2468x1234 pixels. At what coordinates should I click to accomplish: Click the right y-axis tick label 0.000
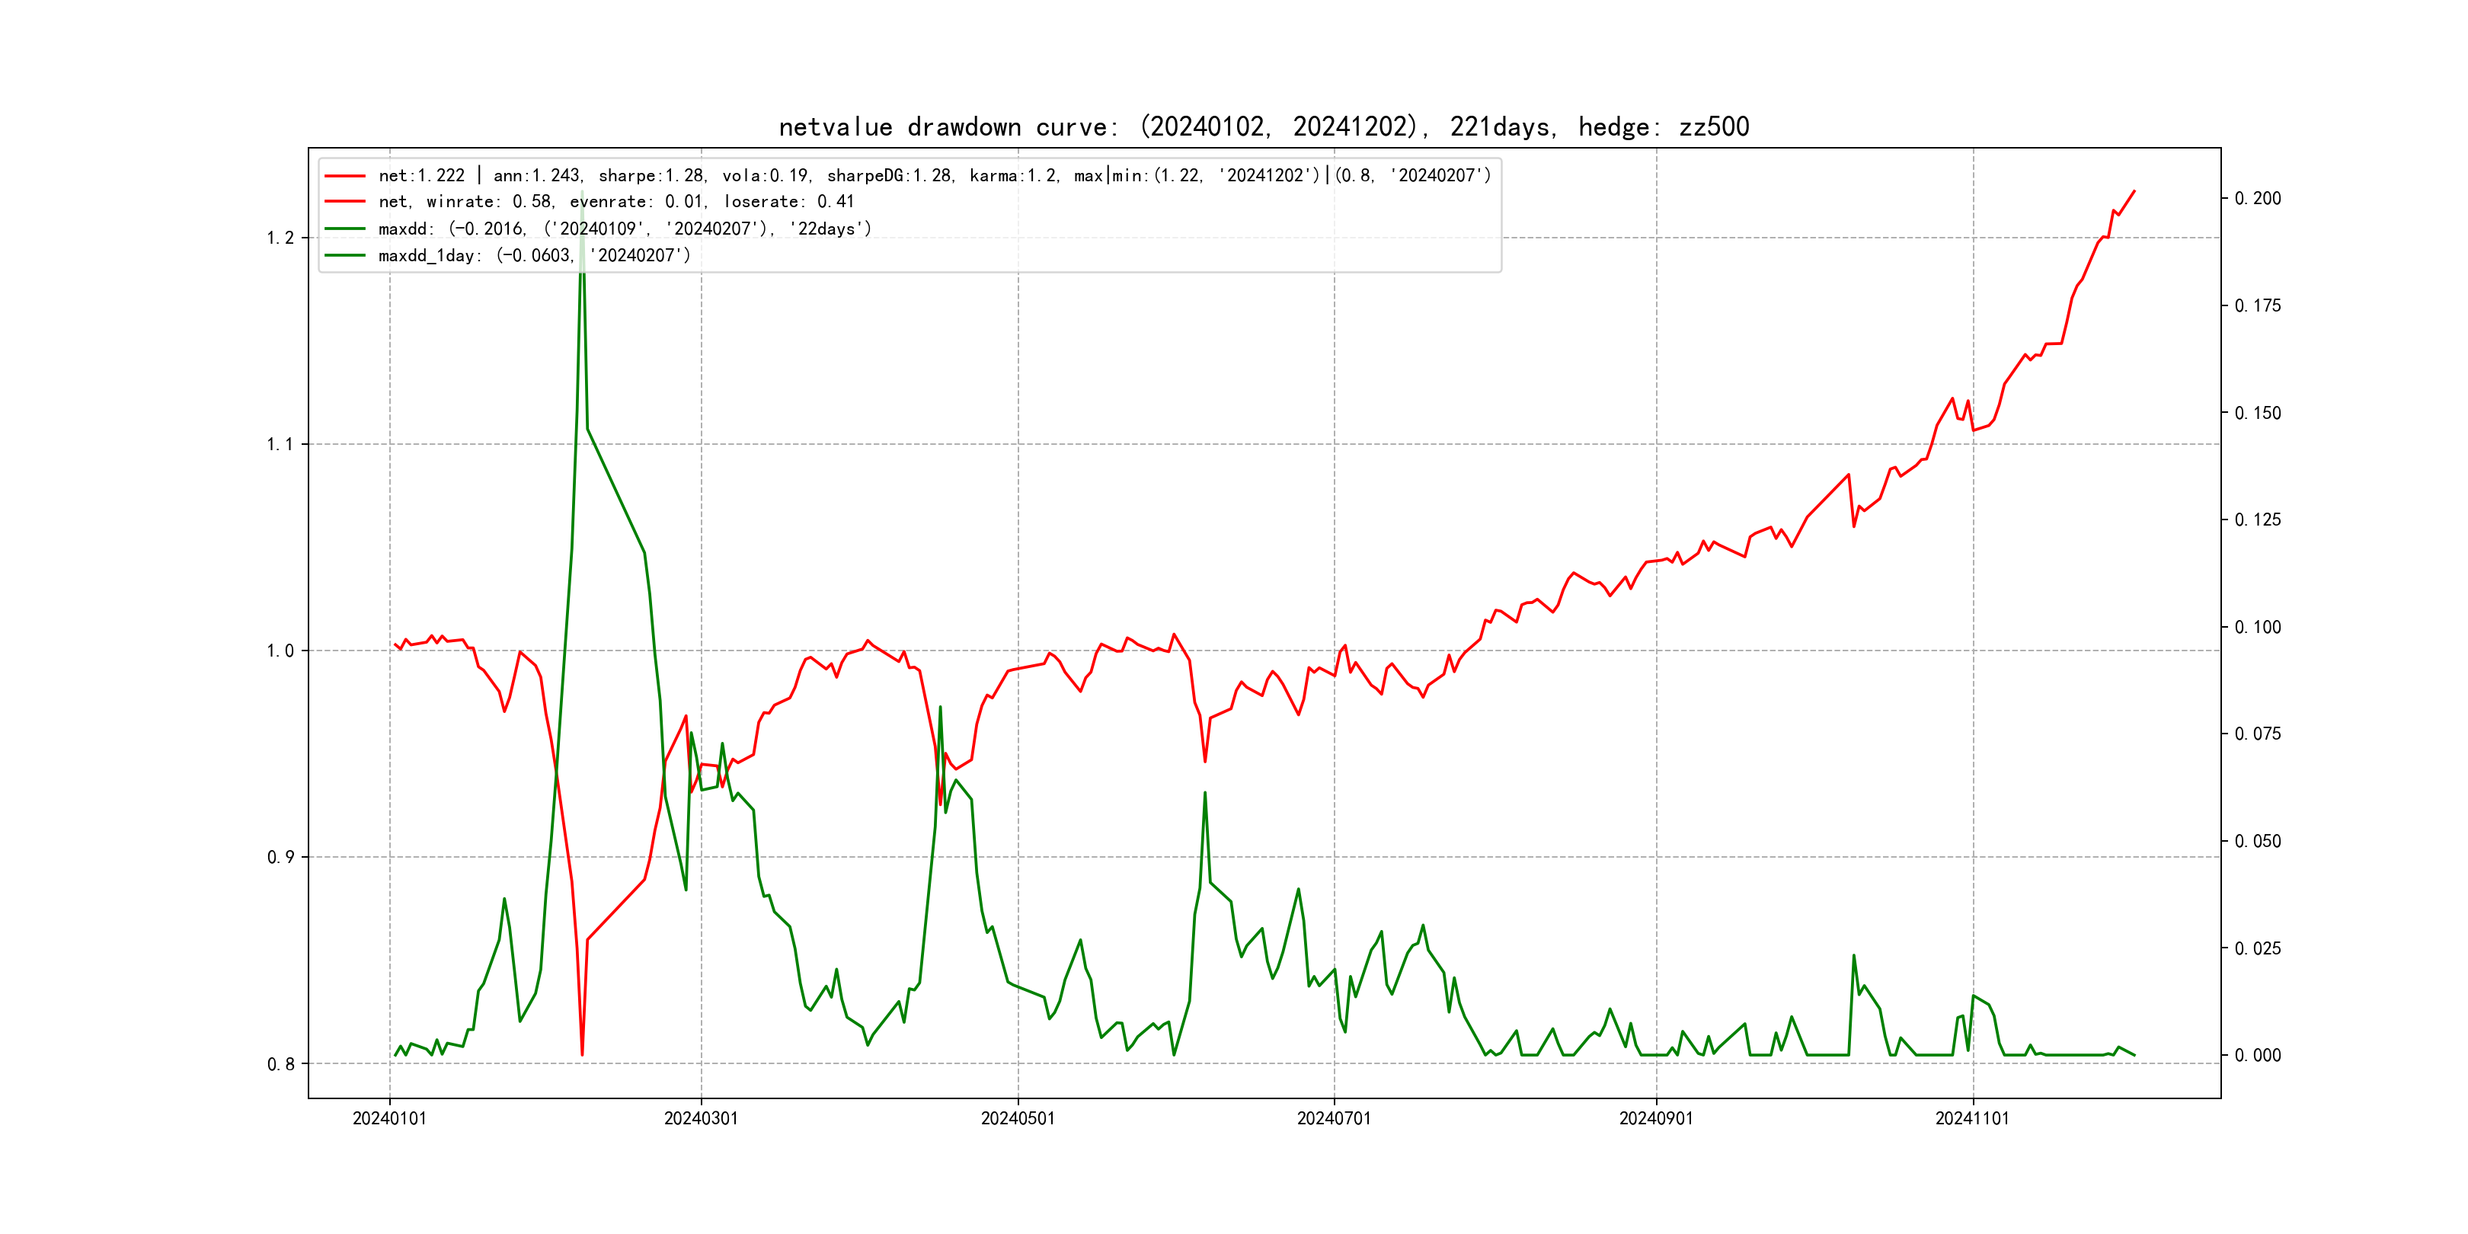click(2257, 1056)
